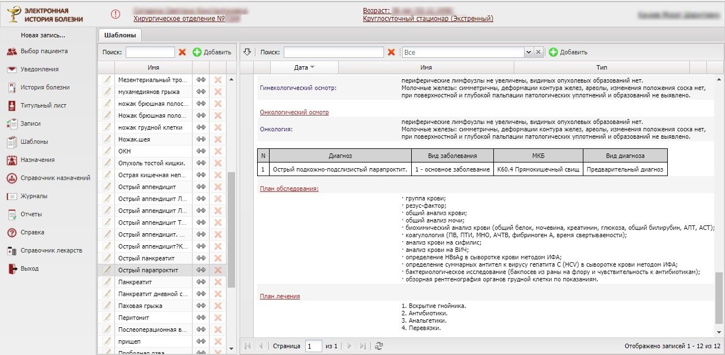Viewport: 725px width, 355px height.
Task: Edit the Острый парапроктит template pencil icon
Action: pos(106,270)
